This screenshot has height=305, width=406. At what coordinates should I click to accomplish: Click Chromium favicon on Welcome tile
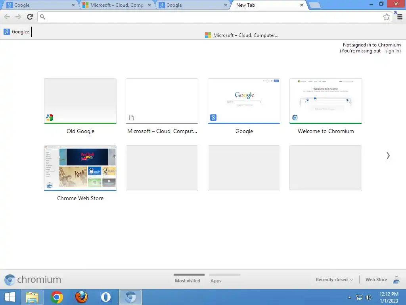click(x=295, y=118)
